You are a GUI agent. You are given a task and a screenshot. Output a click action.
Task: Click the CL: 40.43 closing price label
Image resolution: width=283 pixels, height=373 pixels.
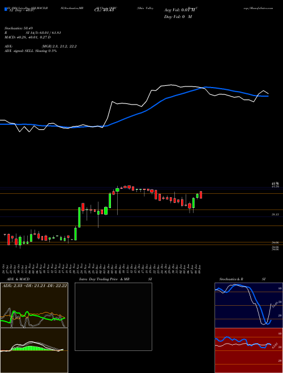[x=104, y=10]
